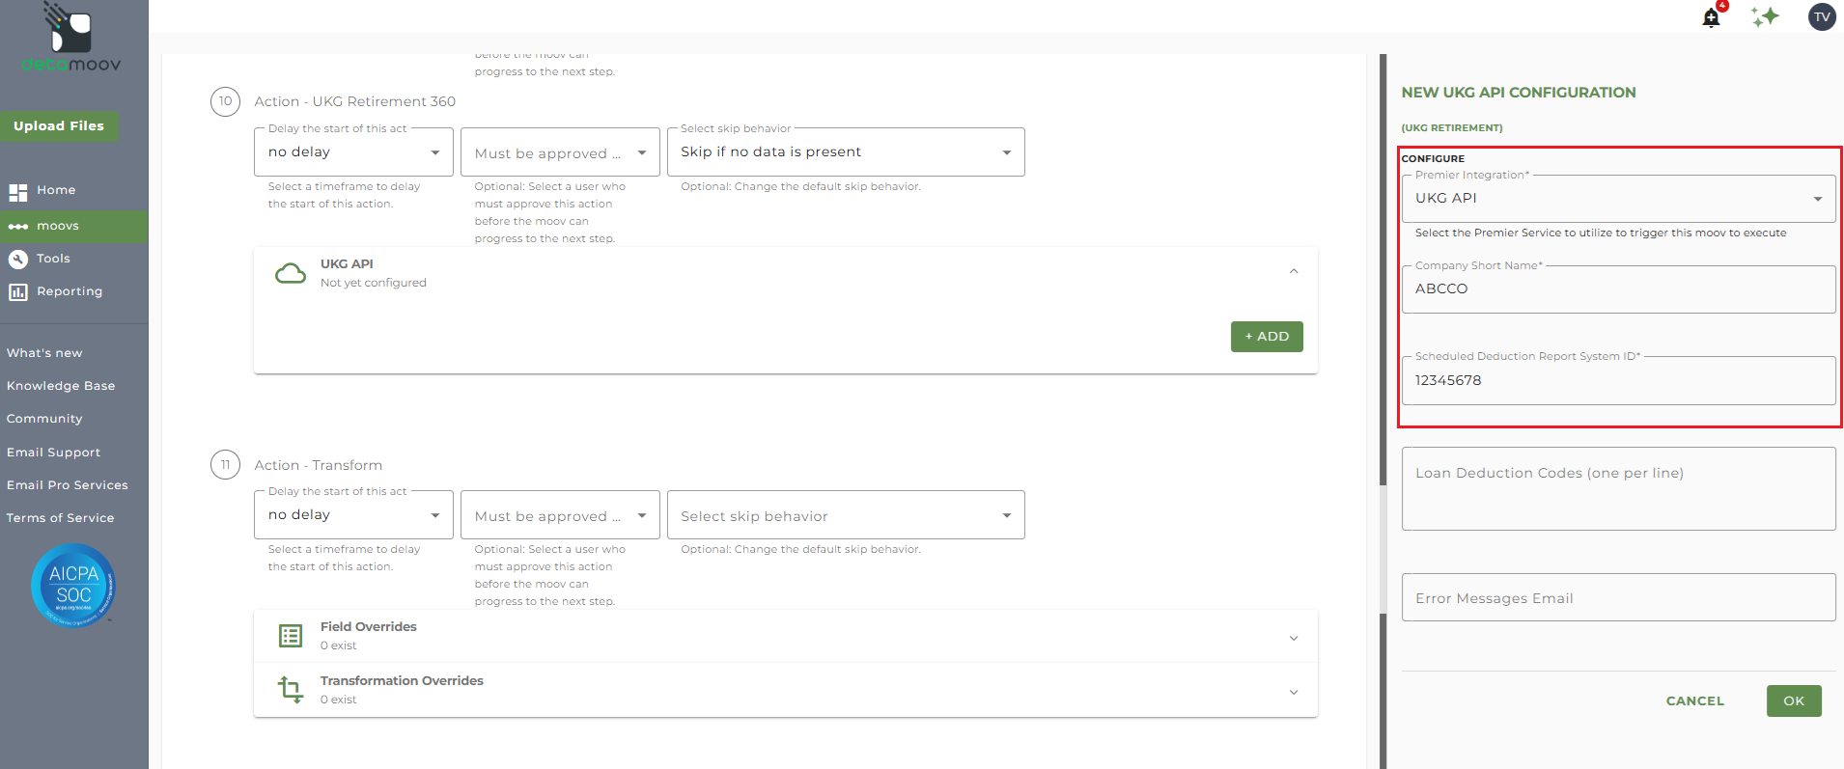Open the TV user avatar menu
The width and height of the screenshot is (1844, 769).
(x=1822, y=16)
